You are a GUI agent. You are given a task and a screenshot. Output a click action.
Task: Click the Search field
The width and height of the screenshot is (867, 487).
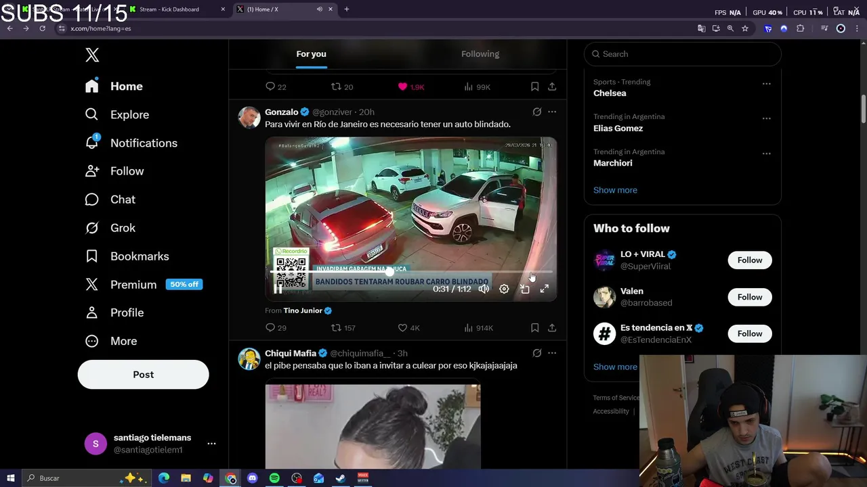(x=683, y=54)
